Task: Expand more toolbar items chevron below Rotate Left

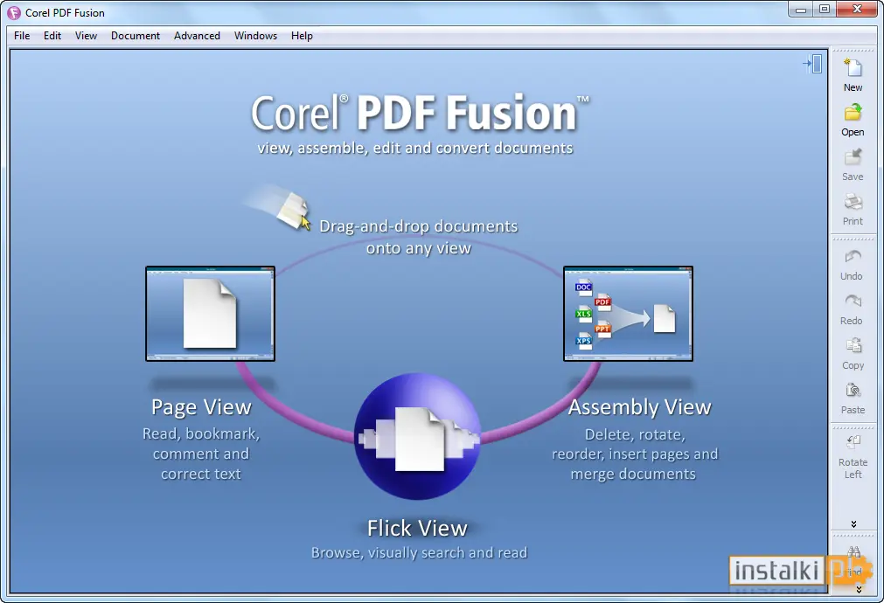Action: pos(853,524)
